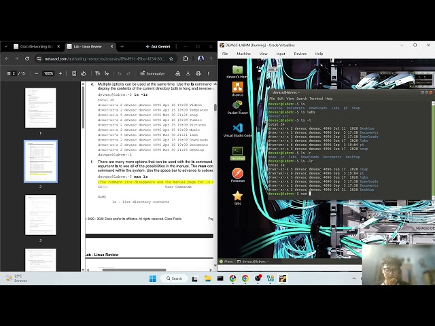The width and height of the screenshot is (435, 326).
Task: Toggle the PDF sidebar menu icon
Action: pyautogui.click(x=8, y=73)
